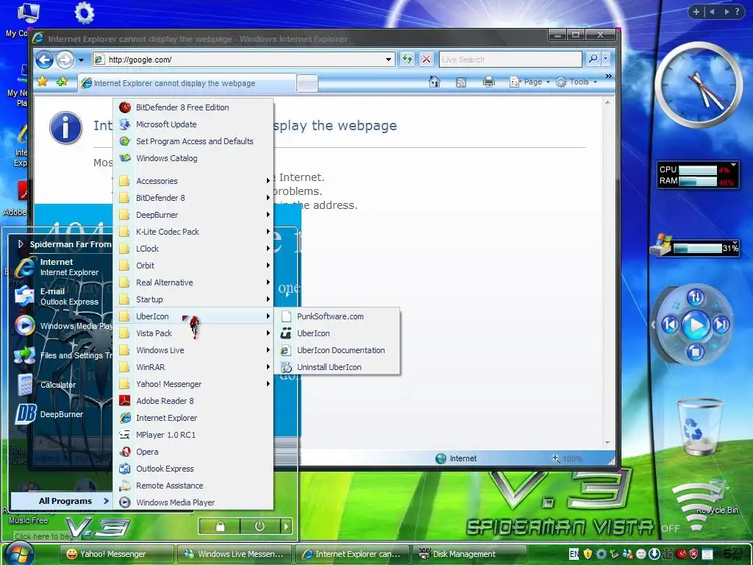Open the Yahoo! Messenger program folder

tap(193, 384)
